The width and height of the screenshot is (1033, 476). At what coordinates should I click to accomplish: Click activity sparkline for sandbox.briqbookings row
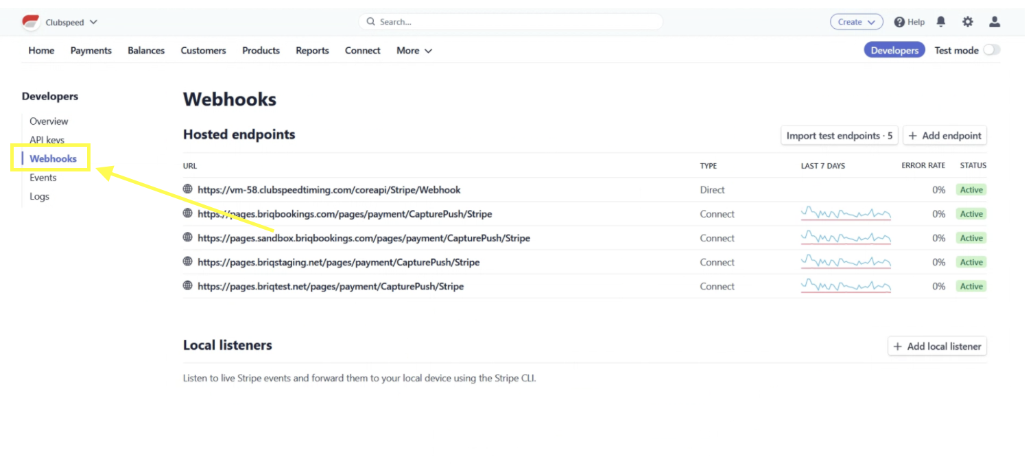tap(846, 237)
